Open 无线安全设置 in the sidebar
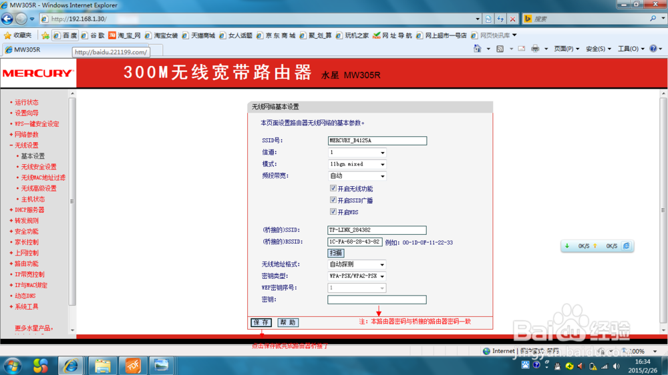This screenshot has width=668, height=375. pyautogui.click(x=39, y=167)
